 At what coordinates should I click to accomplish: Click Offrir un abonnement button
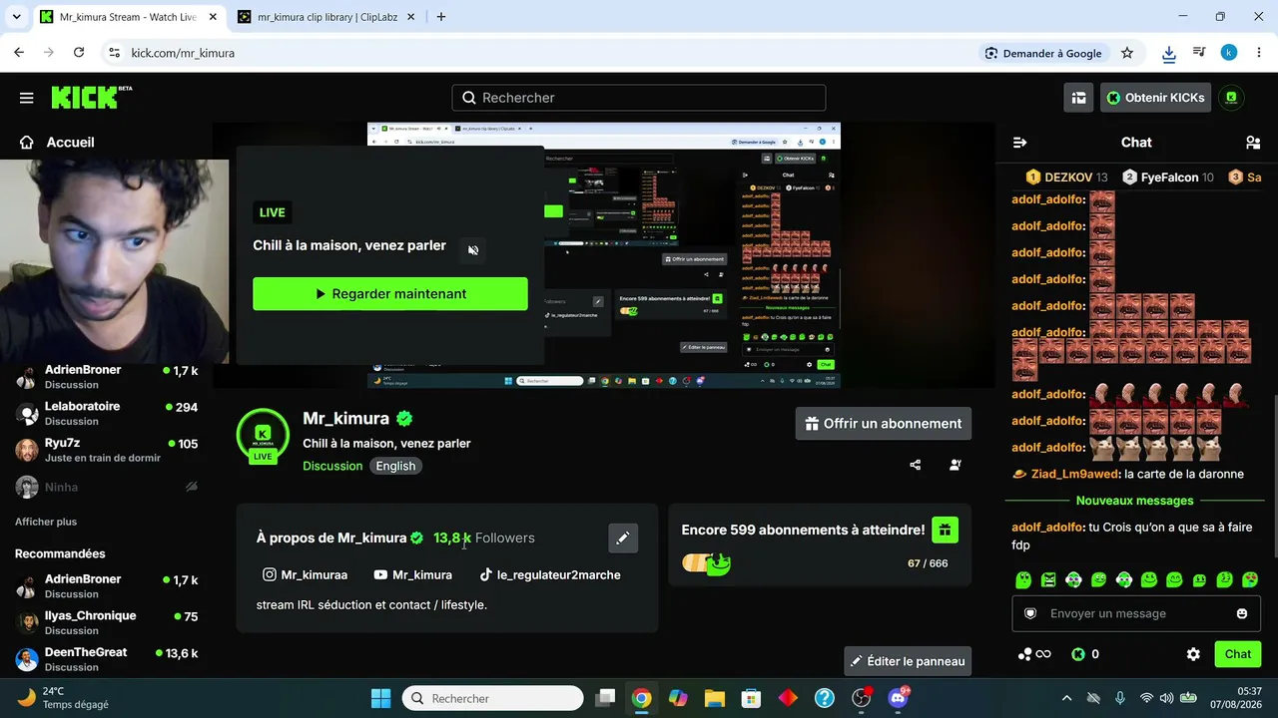[884, 424]
